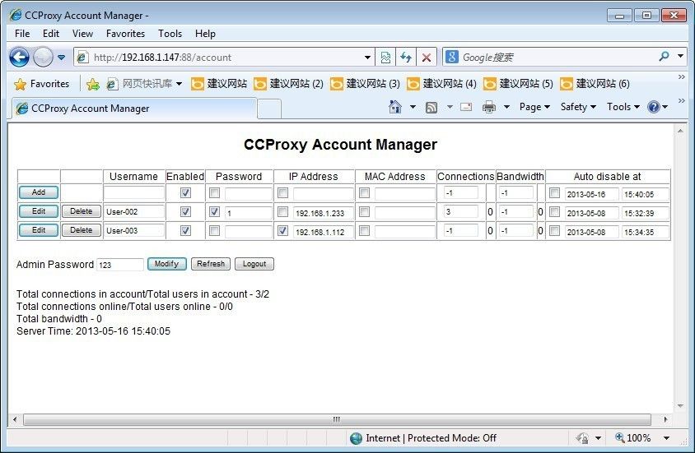Screen dimensions: 695x453
Task: Click Modify next to Admin Password
Action: [x=166, y=264]
